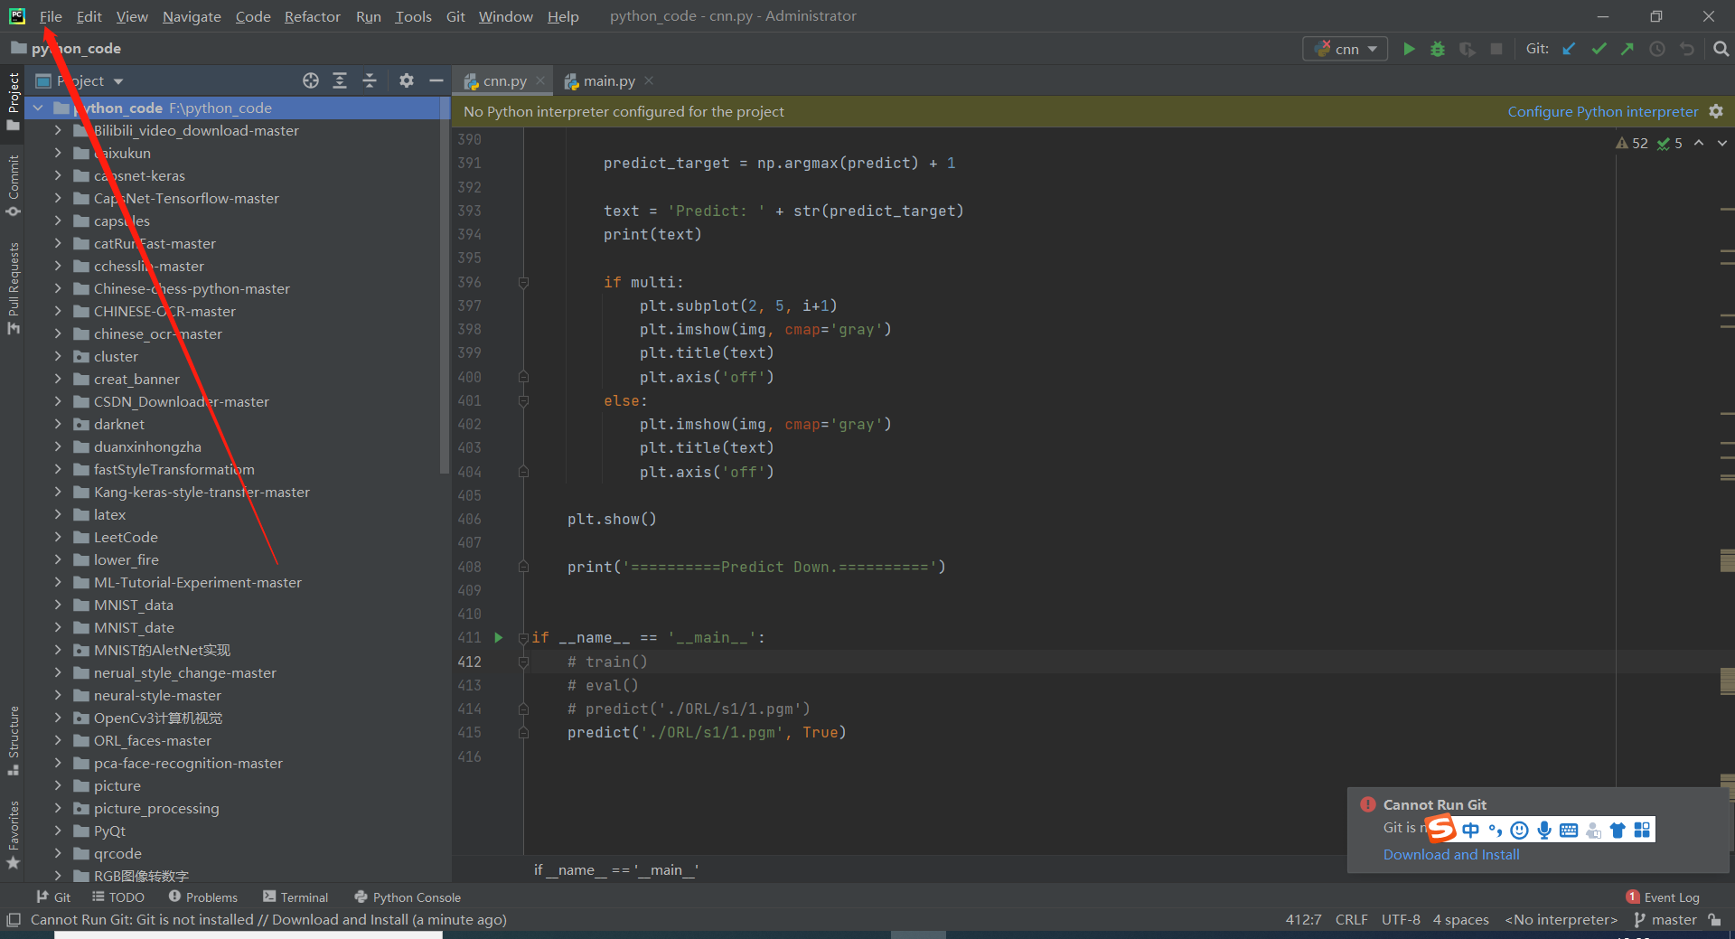Open Problems tool window
Viewport: 1735px width, 939px height.
click(202, 897)
